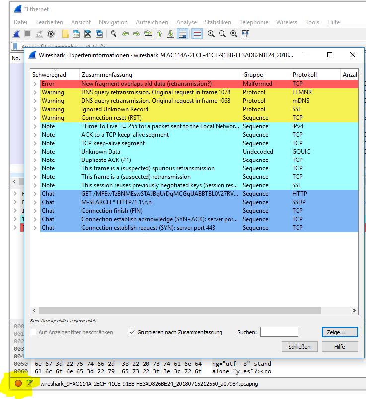Click the find packet magnifier icon

(113, 34)
